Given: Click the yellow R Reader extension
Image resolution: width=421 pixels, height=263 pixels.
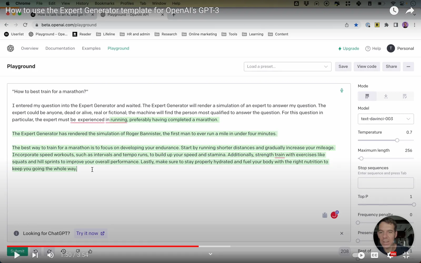Looking at the screenshot, I should click(x=377, y=25).
